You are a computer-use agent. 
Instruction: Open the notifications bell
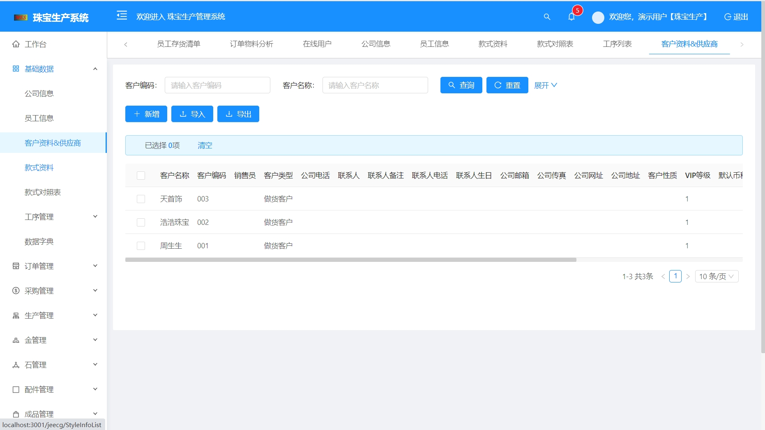click(571, 17)
